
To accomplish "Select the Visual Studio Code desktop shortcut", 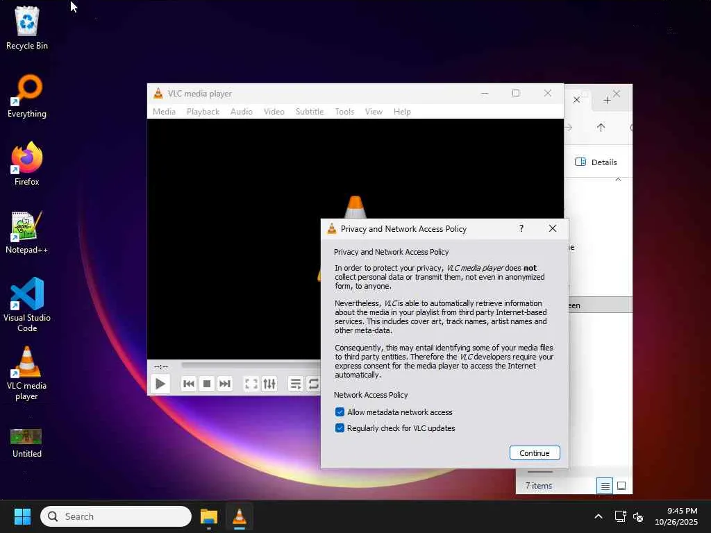I will pos(27,305).
